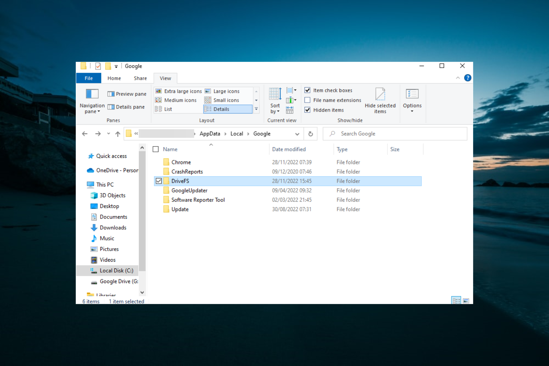Click the Search Google field
Screen dimensions: 549x366
(395, 134)
